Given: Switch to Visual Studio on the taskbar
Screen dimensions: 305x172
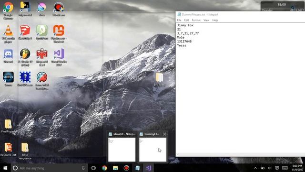Looking at the screenshot, I should click(148, 168).
